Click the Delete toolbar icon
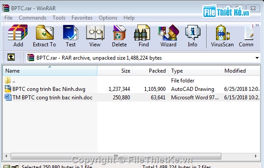The height and width of the screenshot is (168, 264). click(120, 36)
